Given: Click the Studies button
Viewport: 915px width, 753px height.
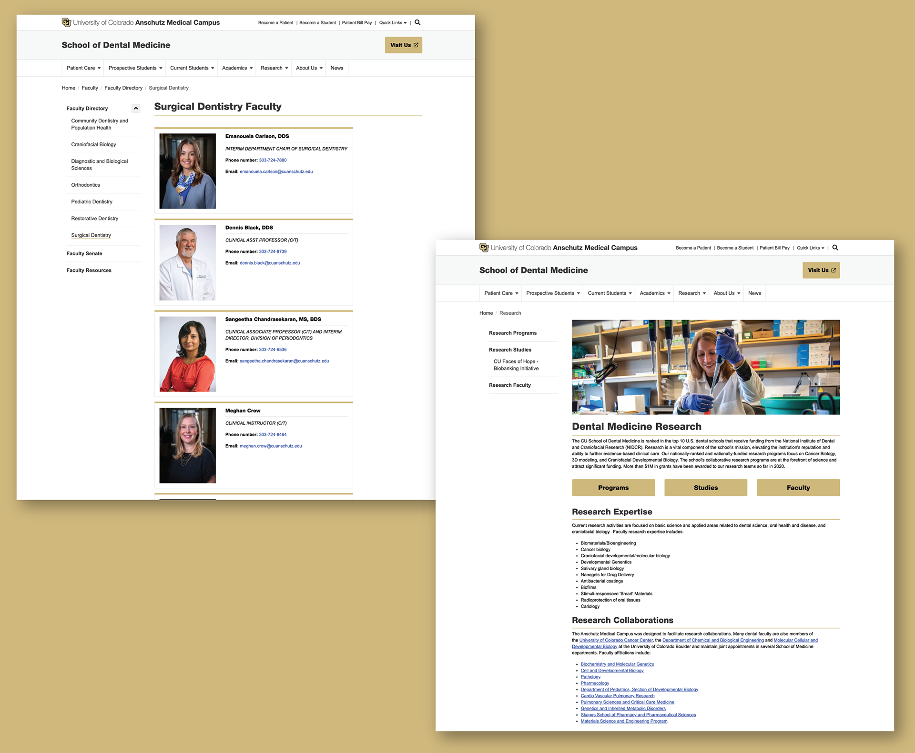Looking at the screenshot, I should click(x=705, y=488).
